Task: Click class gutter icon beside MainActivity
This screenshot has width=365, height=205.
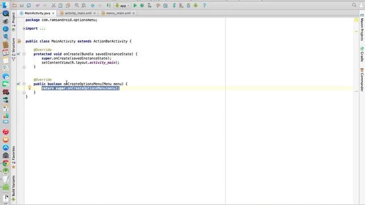Action: click(19, 42)
